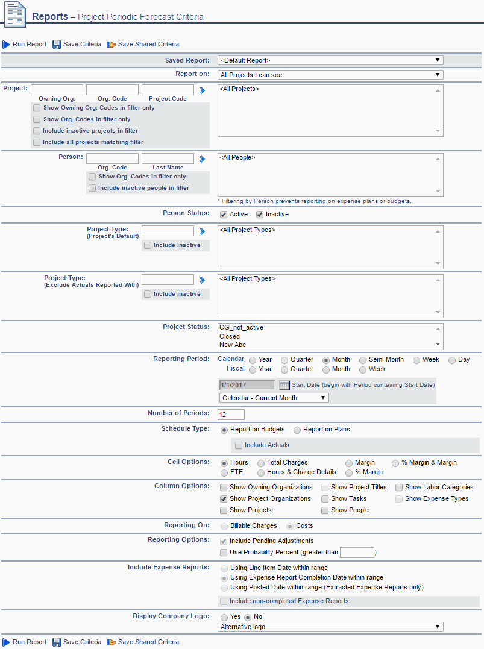Check Include inactive projects in filter
Viewport: 484px width, 649px height.
pos(37,131)
